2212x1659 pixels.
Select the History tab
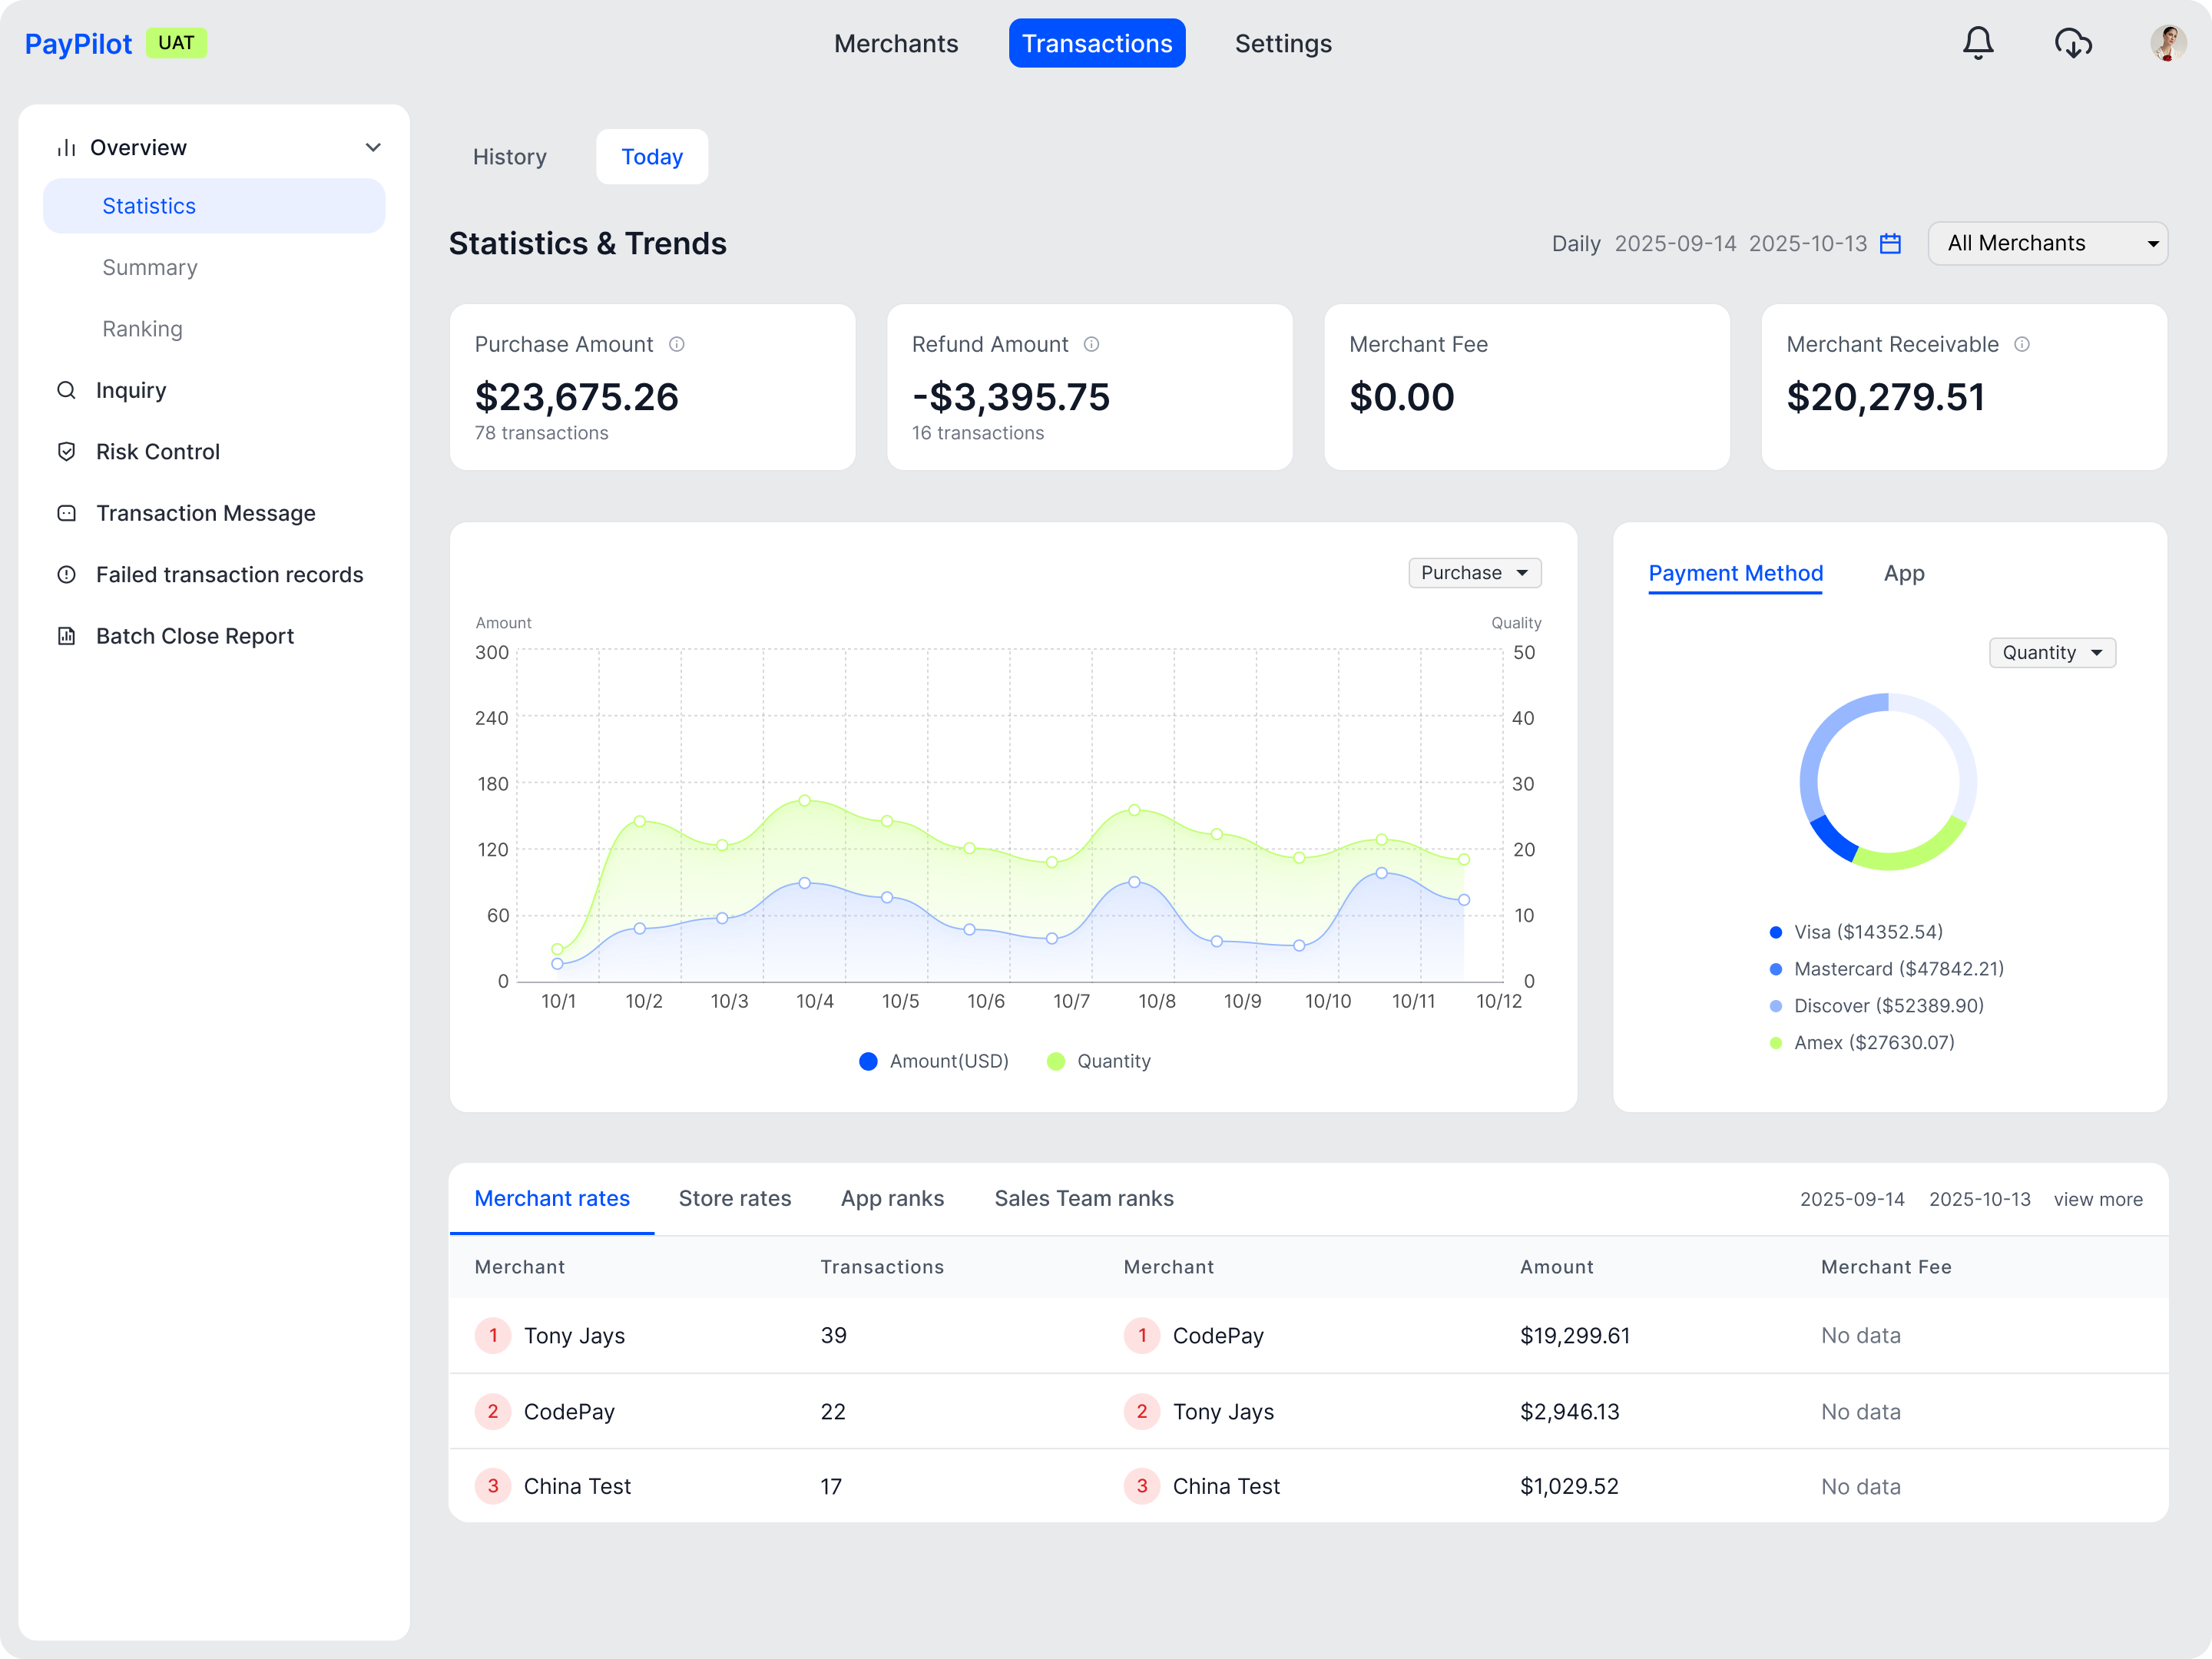(x=510, y=156)
